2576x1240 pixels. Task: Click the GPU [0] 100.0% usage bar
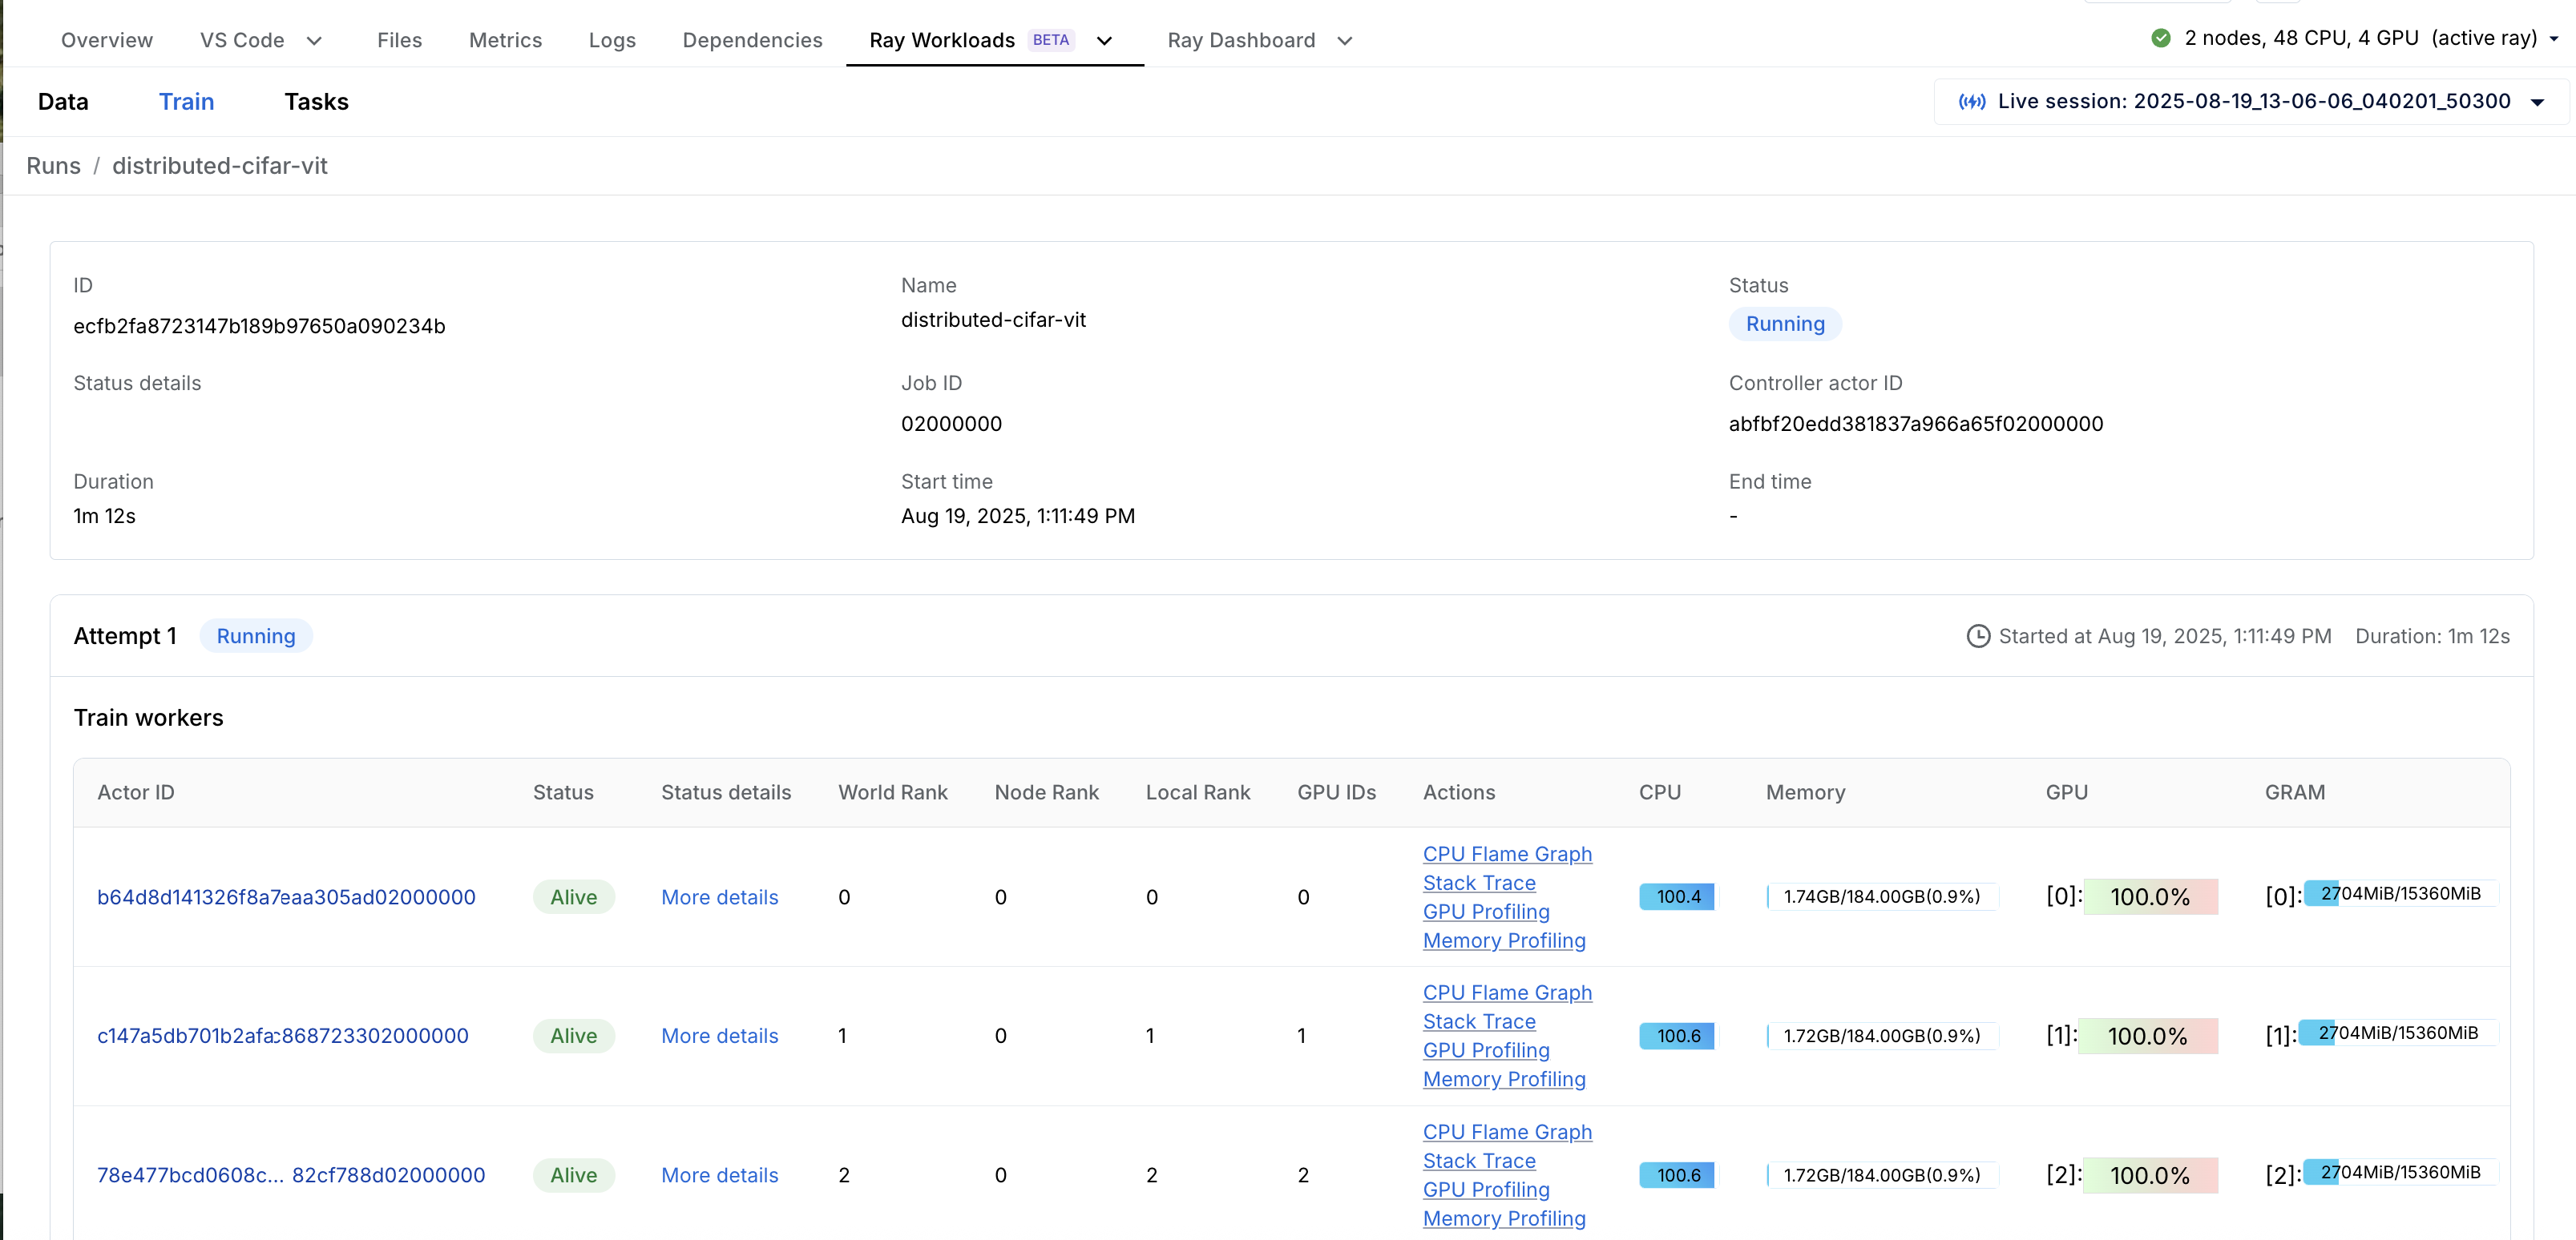(x=2150, y=897)
